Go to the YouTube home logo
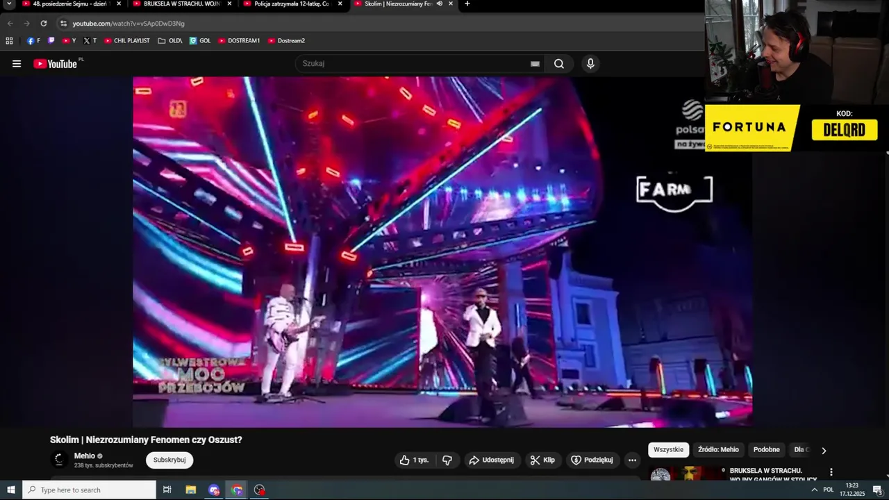 pos(56,64)
